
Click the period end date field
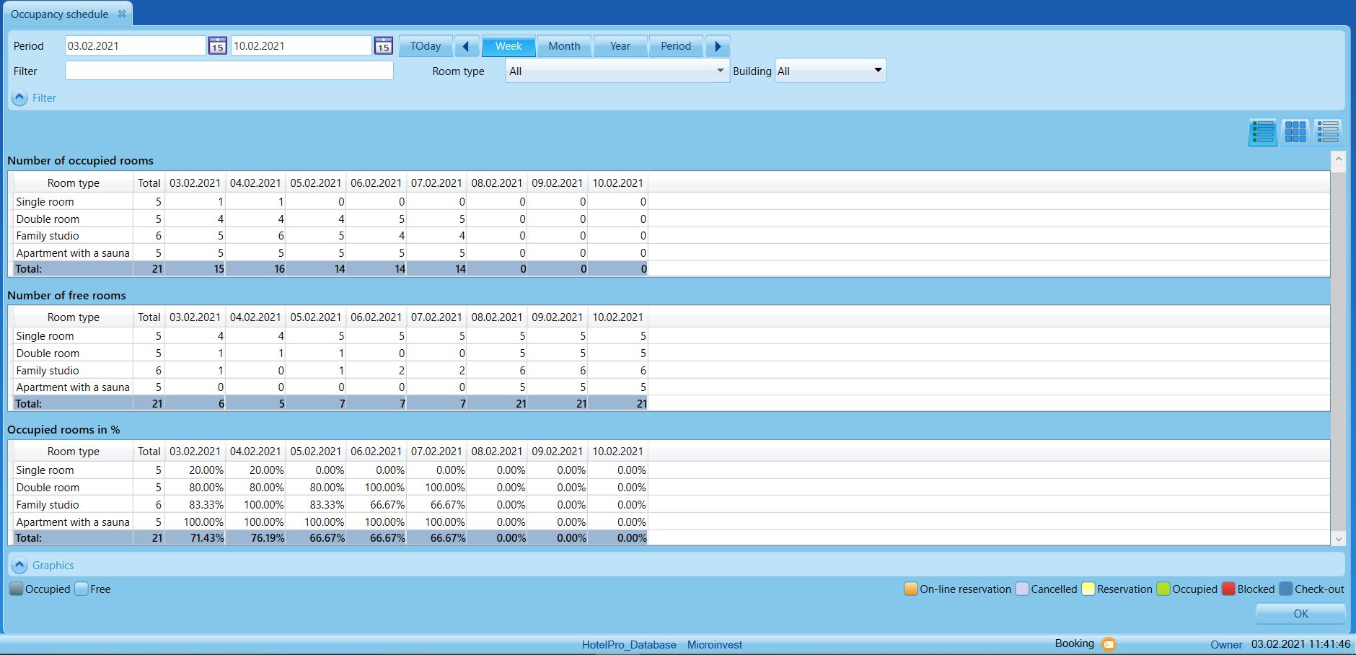(301, 46)
